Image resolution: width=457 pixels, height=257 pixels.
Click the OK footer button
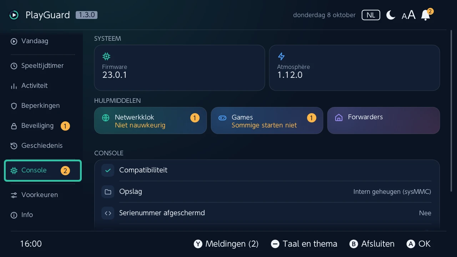pyautogui.click(x=418, y=244)
